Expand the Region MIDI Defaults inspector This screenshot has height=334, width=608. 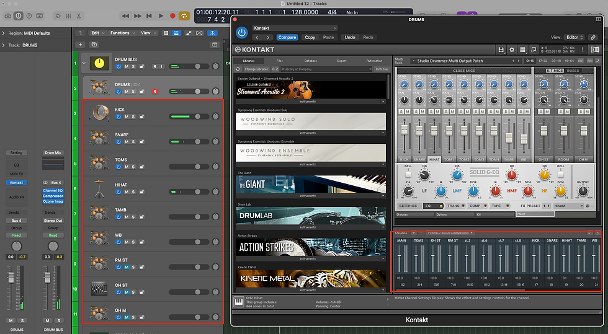click(x=4, y=33)
